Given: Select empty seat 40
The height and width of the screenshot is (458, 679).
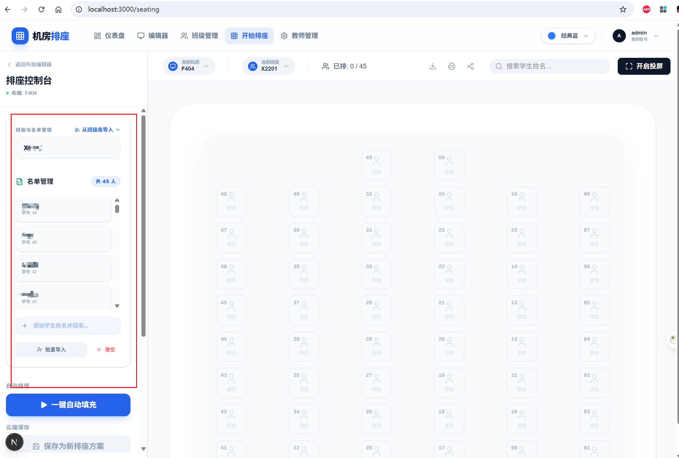Looking at the screenshot, I should (304, 202).
